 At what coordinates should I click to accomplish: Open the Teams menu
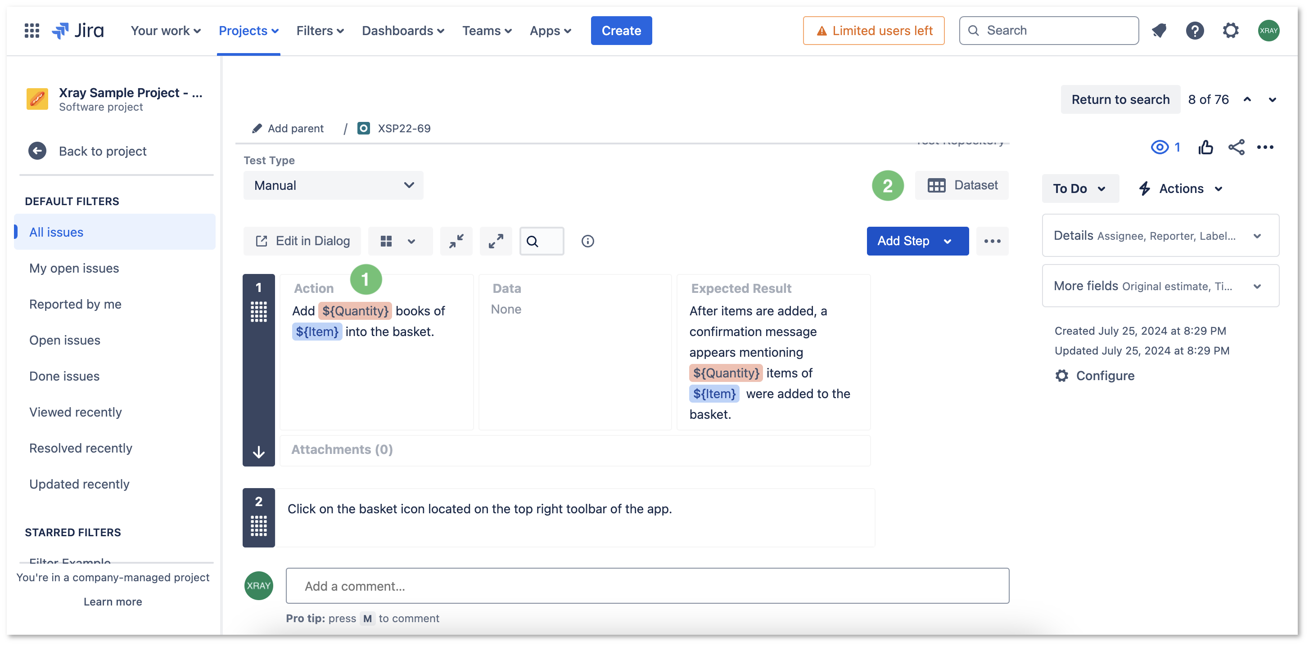(x=487, y=31)
